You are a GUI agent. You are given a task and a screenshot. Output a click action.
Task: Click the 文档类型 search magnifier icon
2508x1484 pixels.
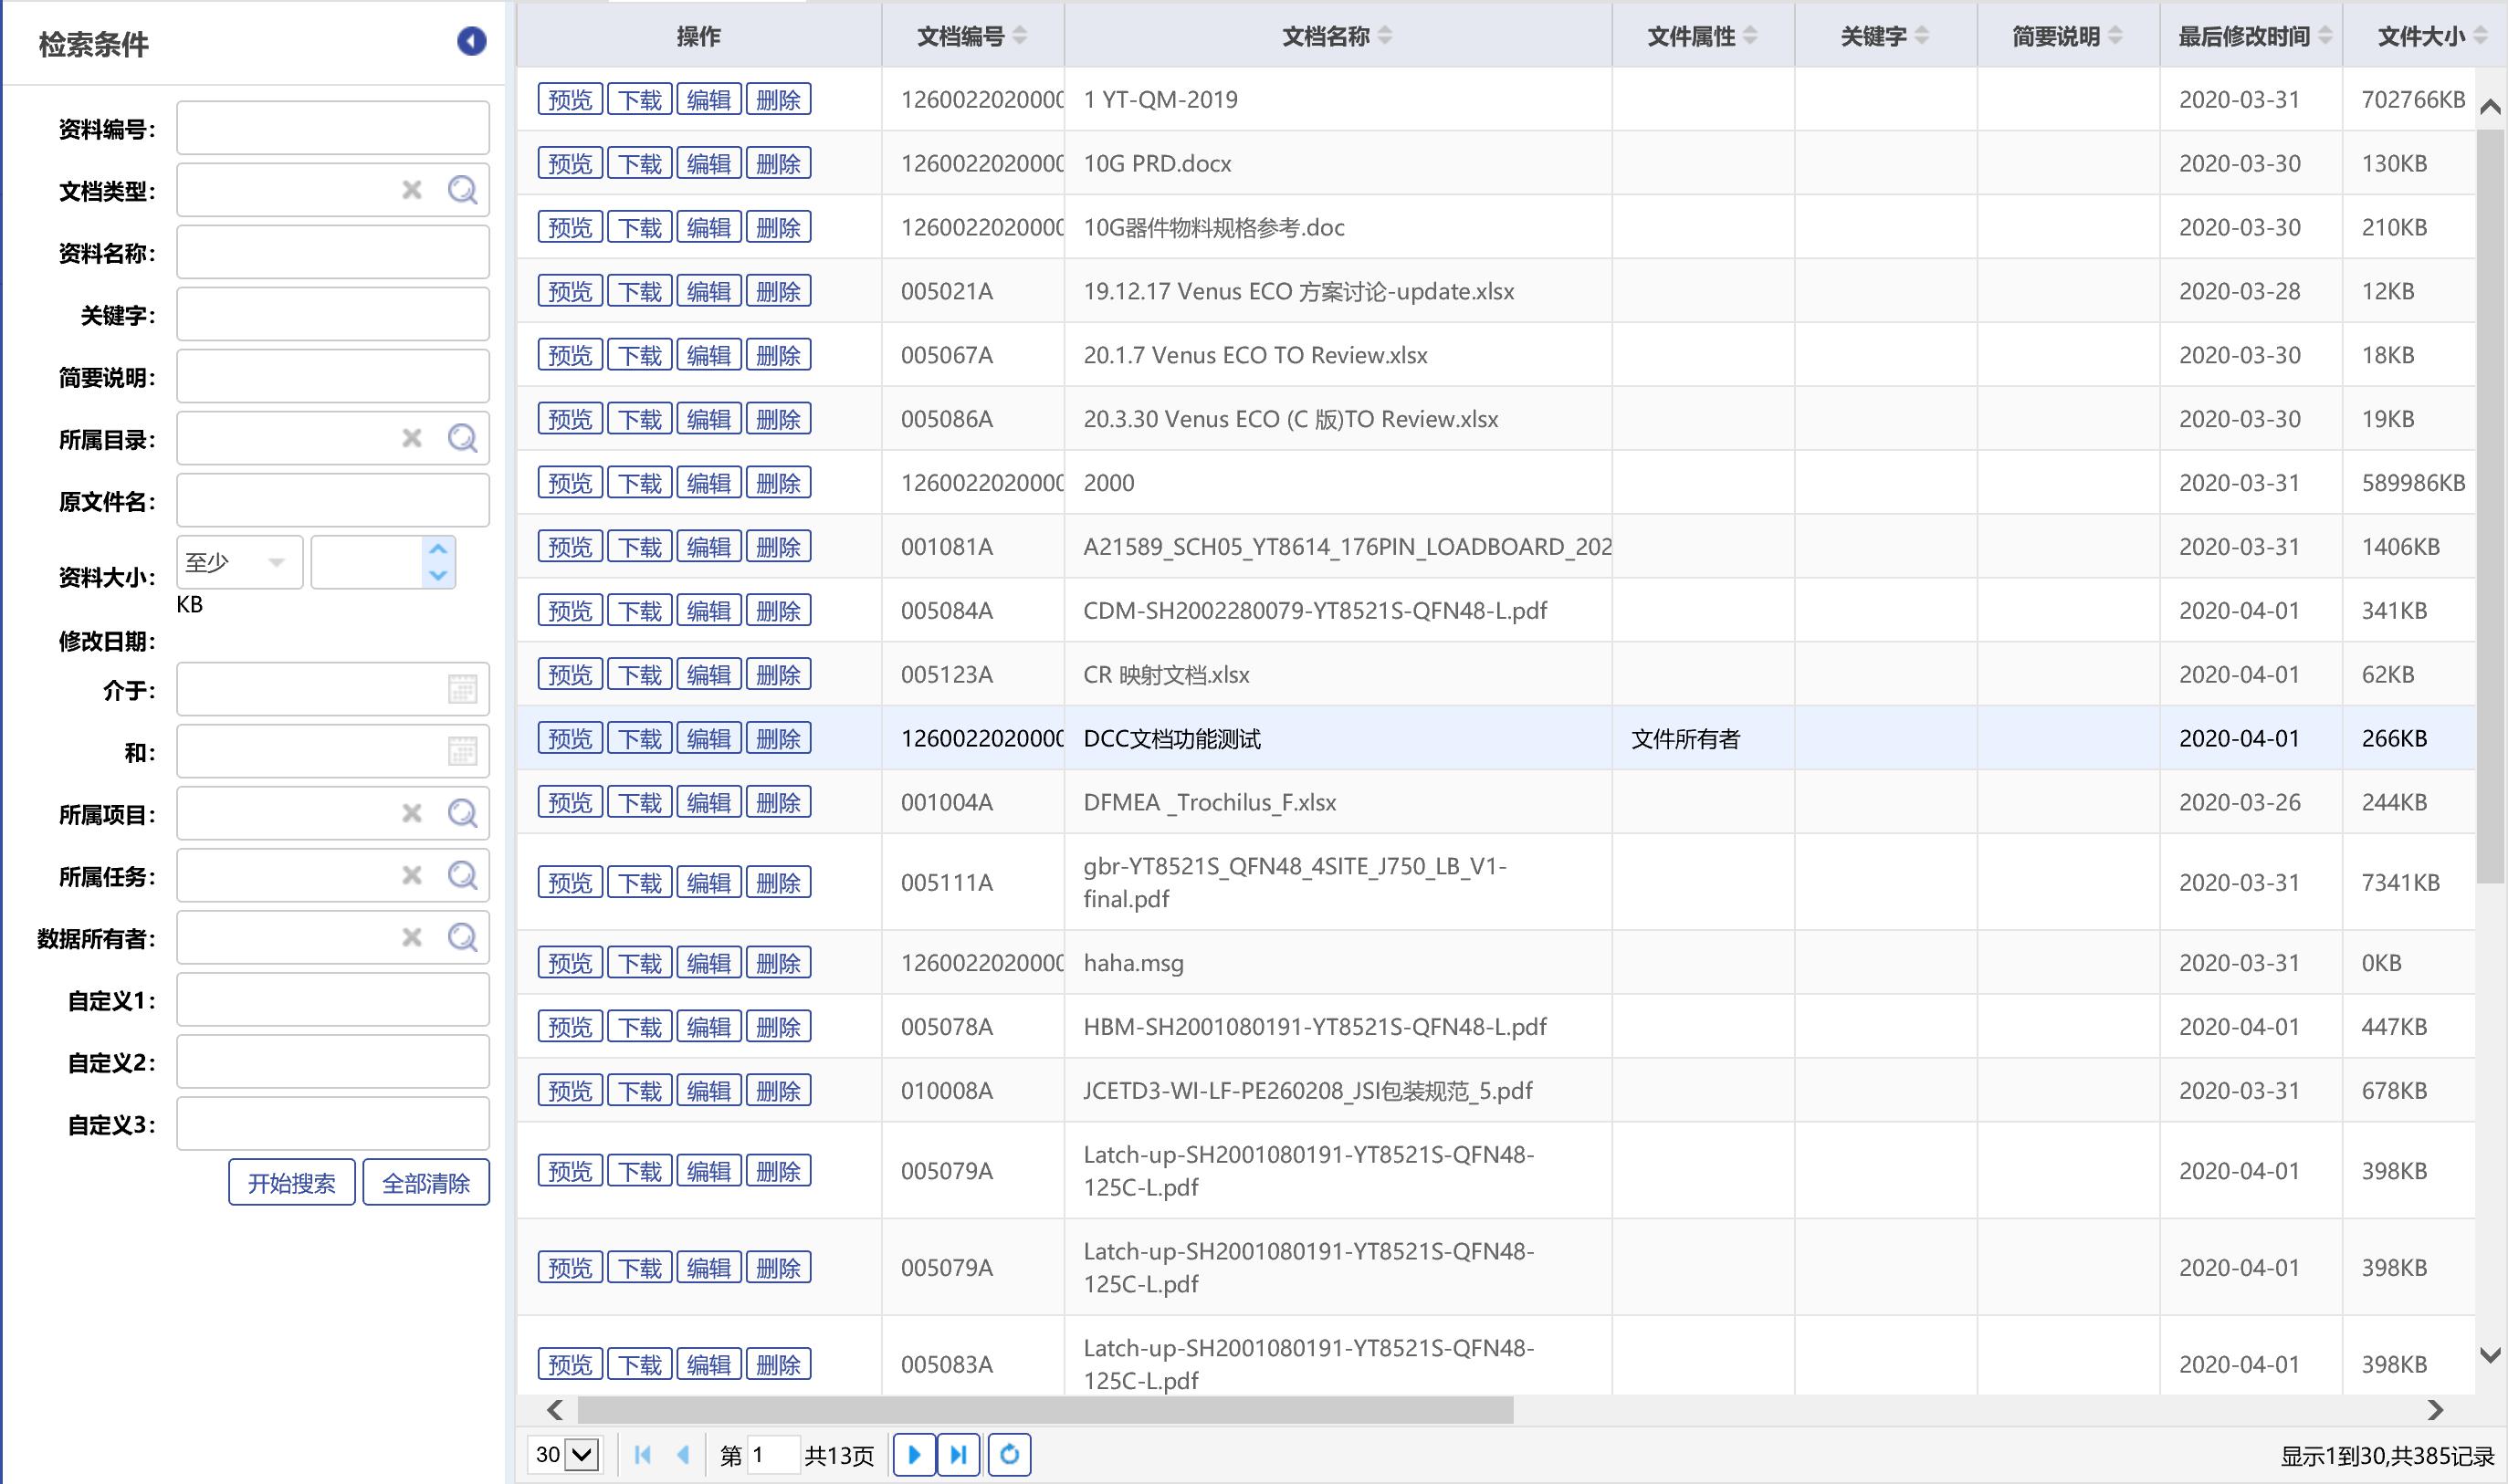[462, 190]
